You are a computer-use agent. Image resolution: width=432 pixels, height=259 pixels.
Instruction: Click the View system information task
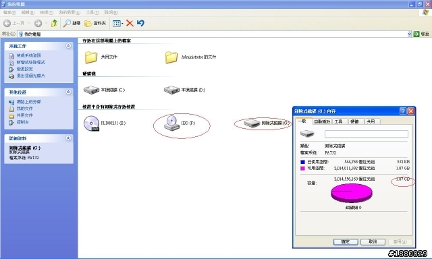pos(28,55)
